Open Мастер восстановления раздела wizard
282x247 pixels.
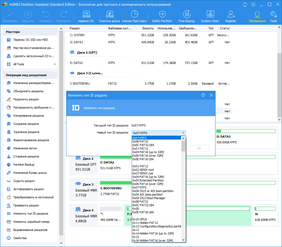[30, 48]
